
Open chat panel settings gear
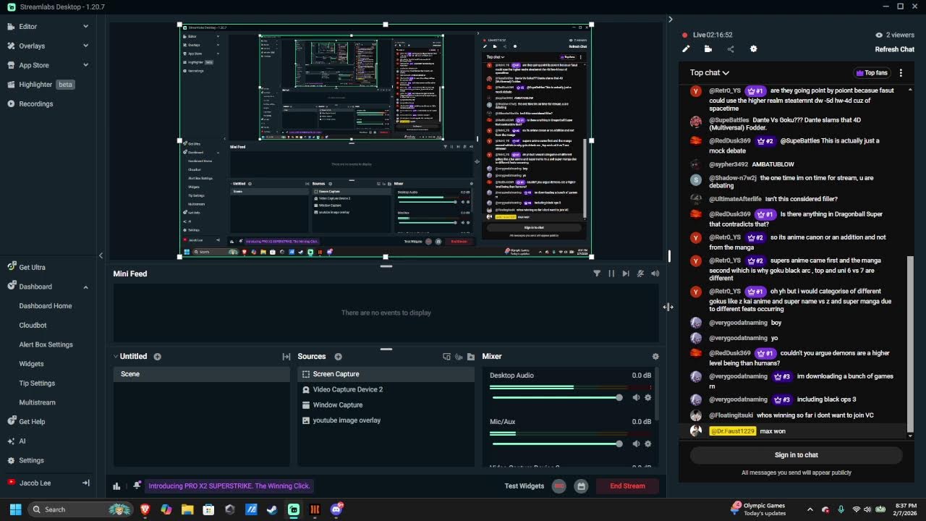click(753, 49)
